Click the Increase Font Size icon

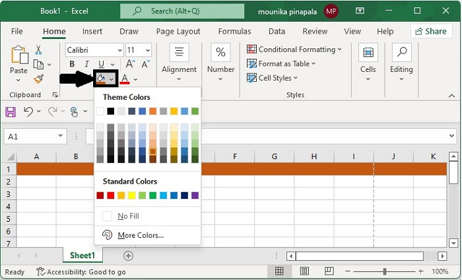130,63
